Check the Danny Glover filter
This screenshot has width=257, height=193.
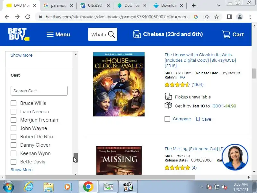tap(13, 145)
